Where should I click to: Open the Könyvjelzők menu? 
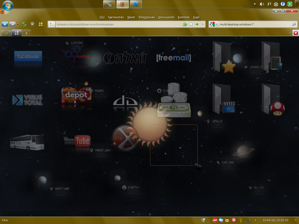click(166, 17)
